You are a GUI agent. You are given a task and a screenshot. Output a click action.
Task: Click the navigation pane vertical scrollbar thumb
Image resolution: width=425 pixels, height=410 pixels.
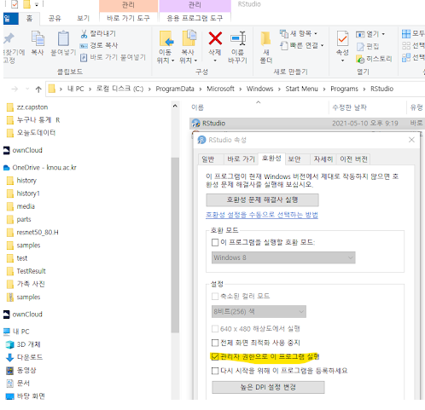coord(175,245)
